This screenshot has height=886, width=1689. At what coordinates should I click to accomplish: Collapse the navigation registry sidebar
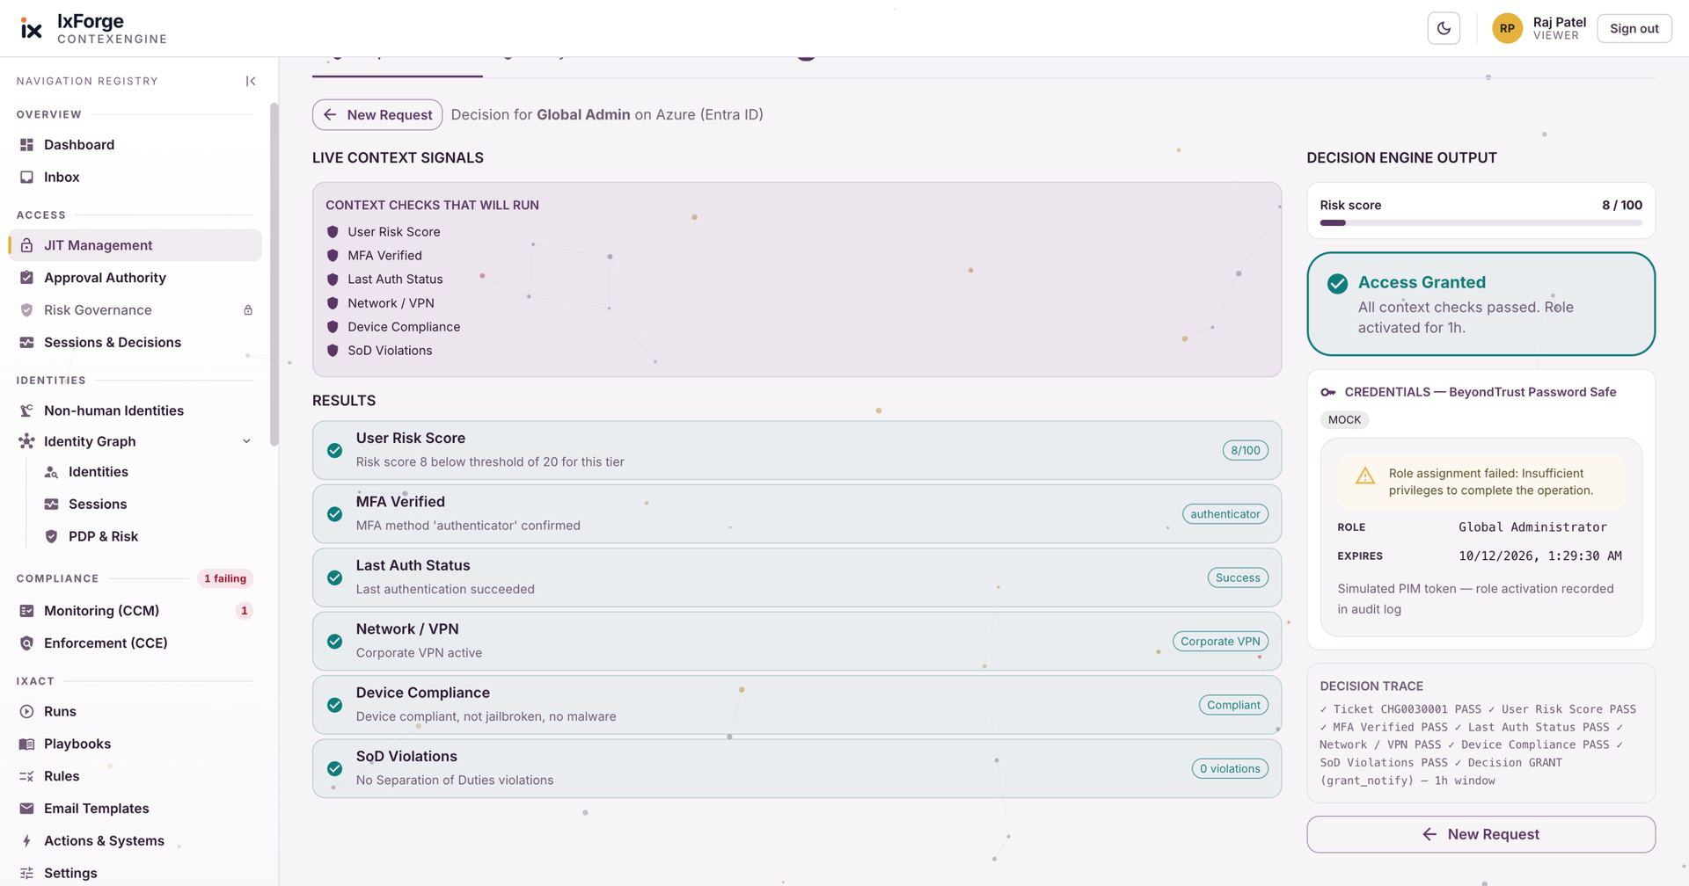[251, 81]
